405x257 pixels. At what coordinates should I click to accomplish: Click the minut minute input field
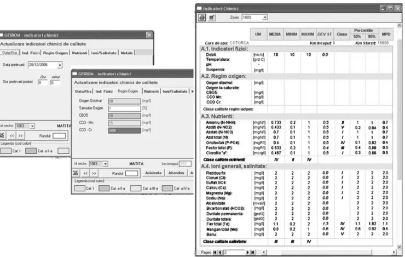point(55,83)
